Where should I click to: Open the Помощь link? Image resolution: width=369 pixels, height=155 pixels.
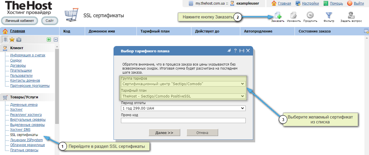tap(336, 3)
